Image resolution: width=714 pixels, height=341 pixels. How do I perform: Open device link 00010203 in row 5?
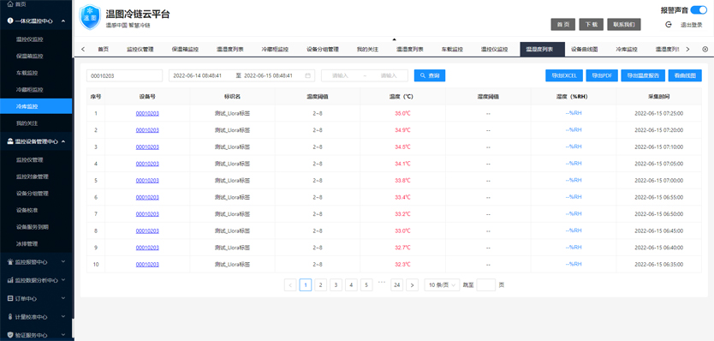147,181
